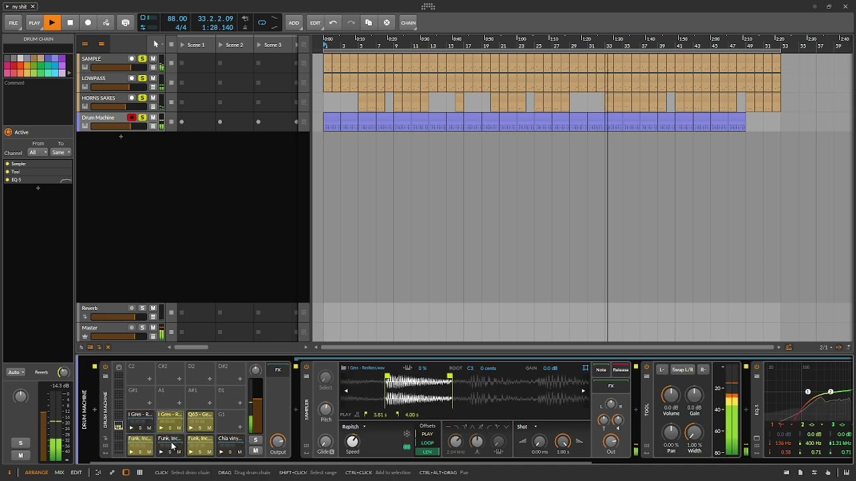Image resolution: width=856 pixels, height=481 pixels.
Task: Click the Sampler Speed knob
Action: point(352,441)
